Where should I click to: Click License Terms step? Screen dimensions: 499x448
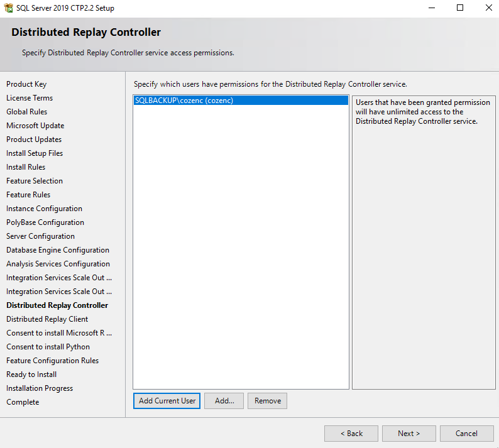pyautogui.click(x=30, y=98)
